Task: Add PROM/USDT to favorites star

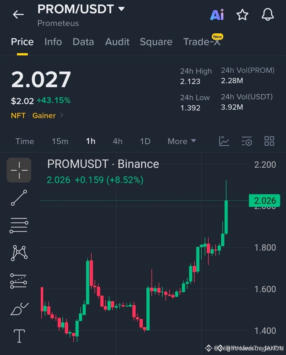Action: coord(242,15)
